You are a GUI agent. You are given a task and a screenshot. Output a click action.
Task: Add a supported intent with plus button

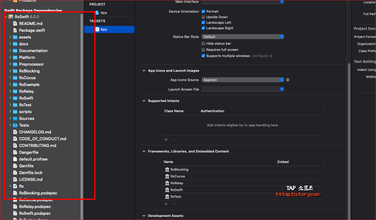coord(166,140)
